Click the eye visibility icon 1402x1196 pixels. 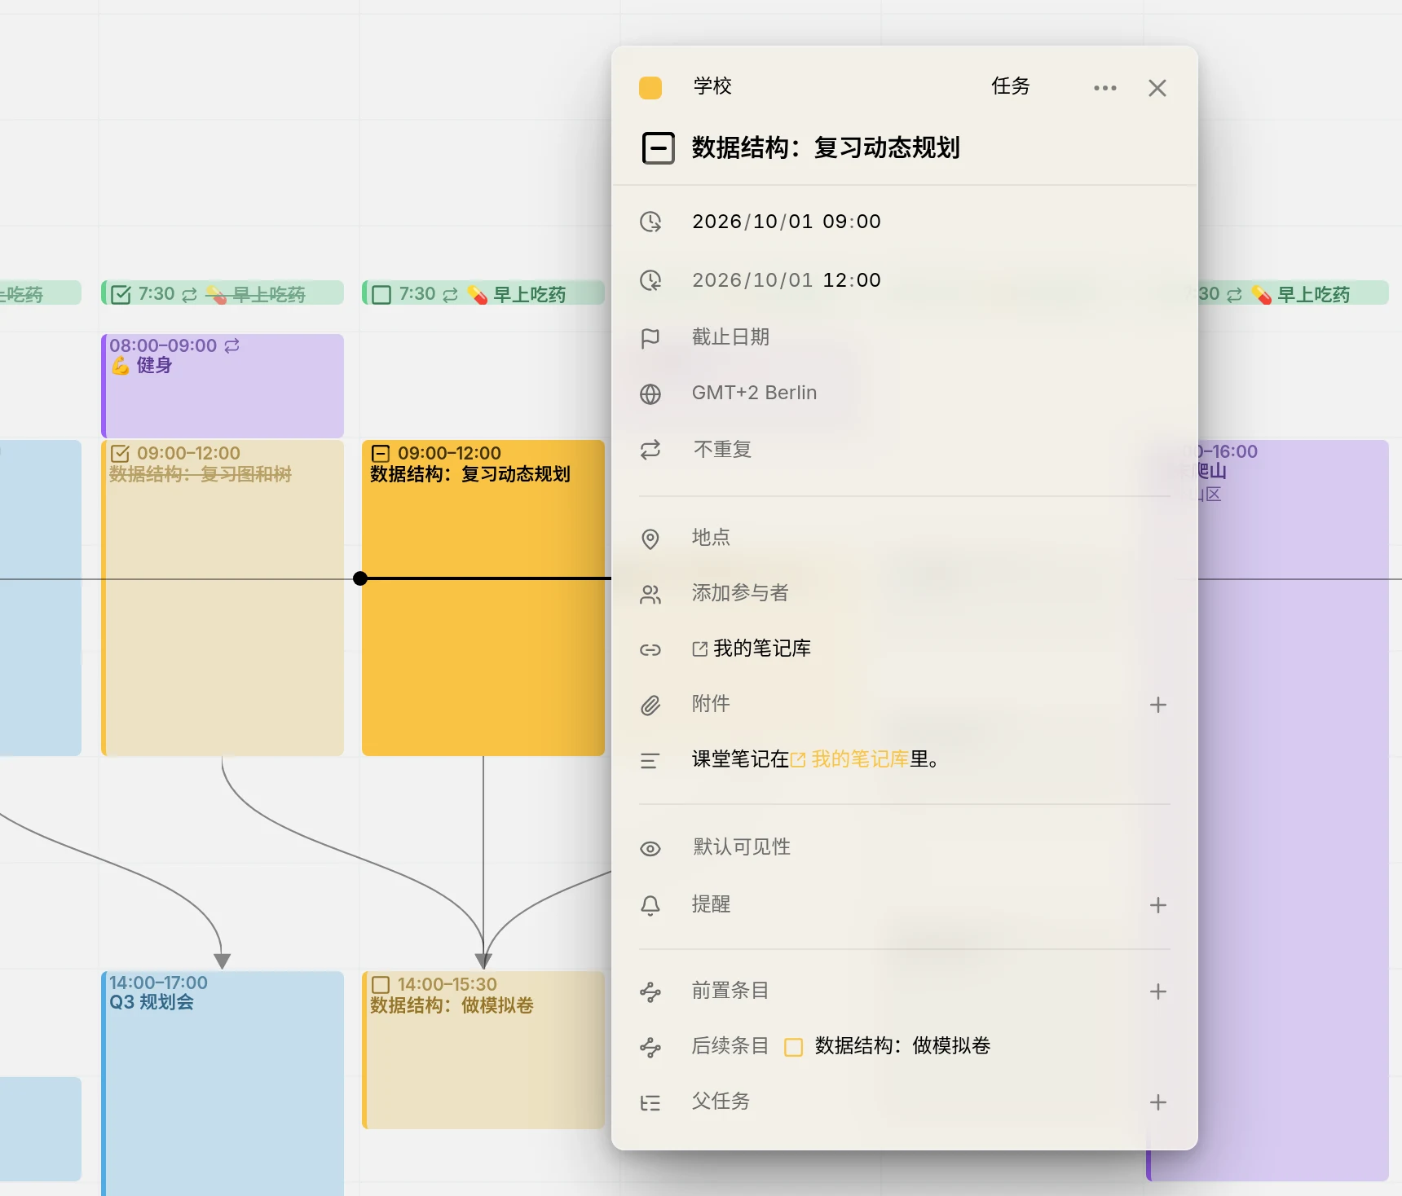click(x=650, y=849)
